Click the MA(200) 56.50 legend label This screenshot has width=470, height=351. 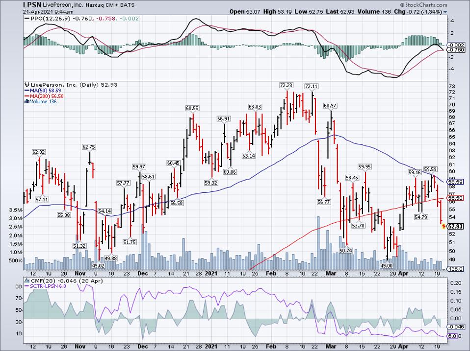click(x=44, y=96)
